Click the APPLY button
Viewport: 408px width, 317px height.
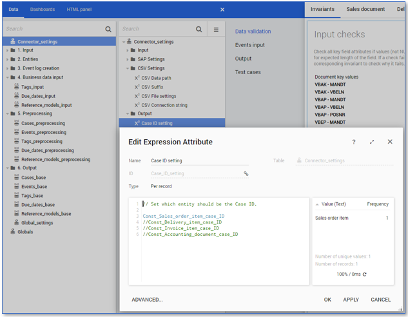pos(351,300)
